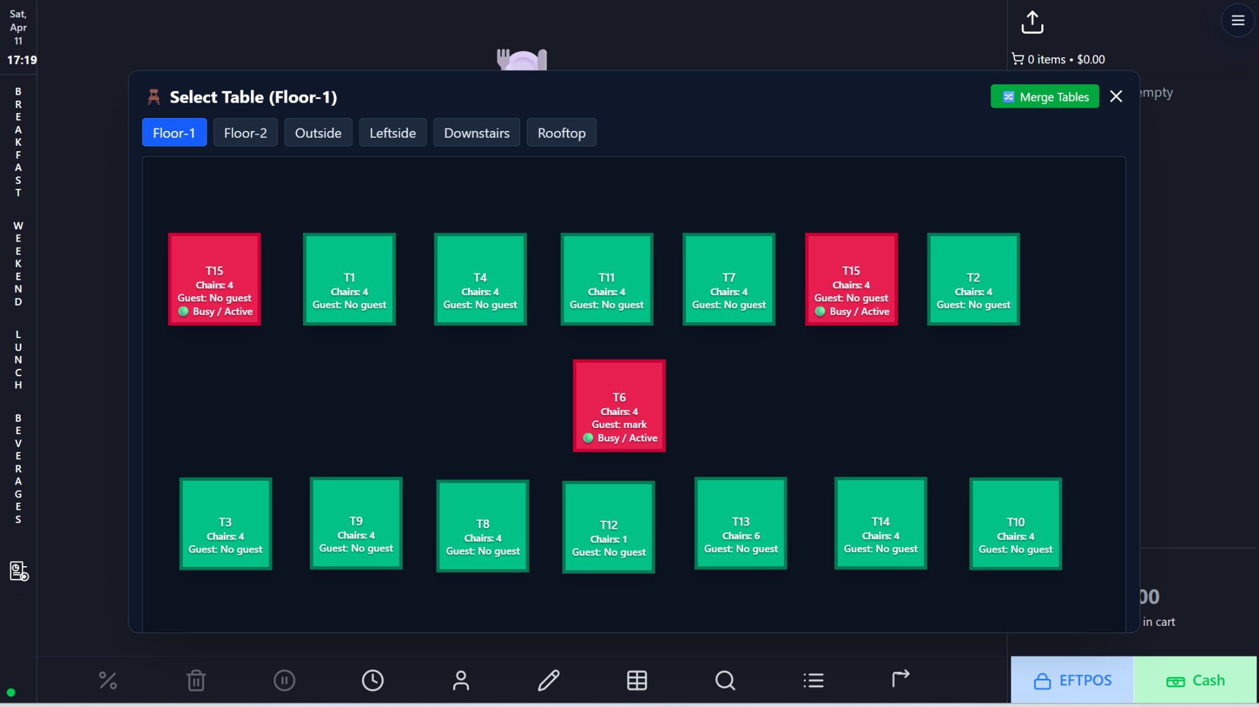The height and width of the screenshot is (707, 1259).
Task: Open the clock history icon
Action: point(373,681)
